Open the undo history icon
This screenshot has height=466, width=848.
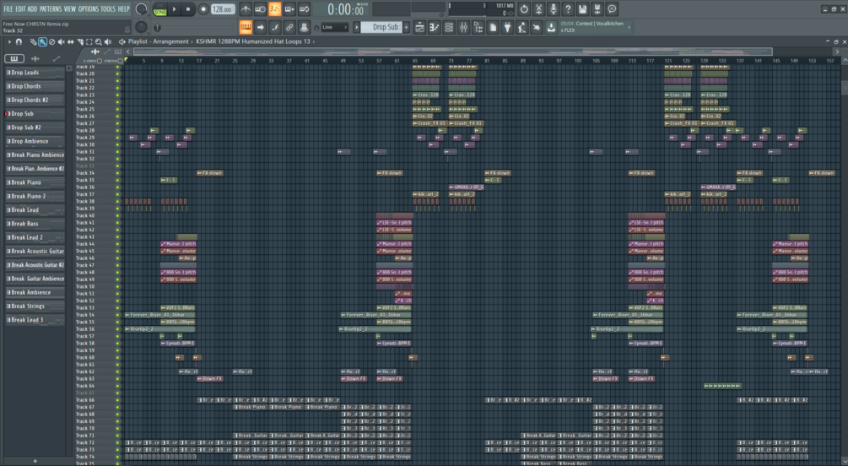pos(524,8)
